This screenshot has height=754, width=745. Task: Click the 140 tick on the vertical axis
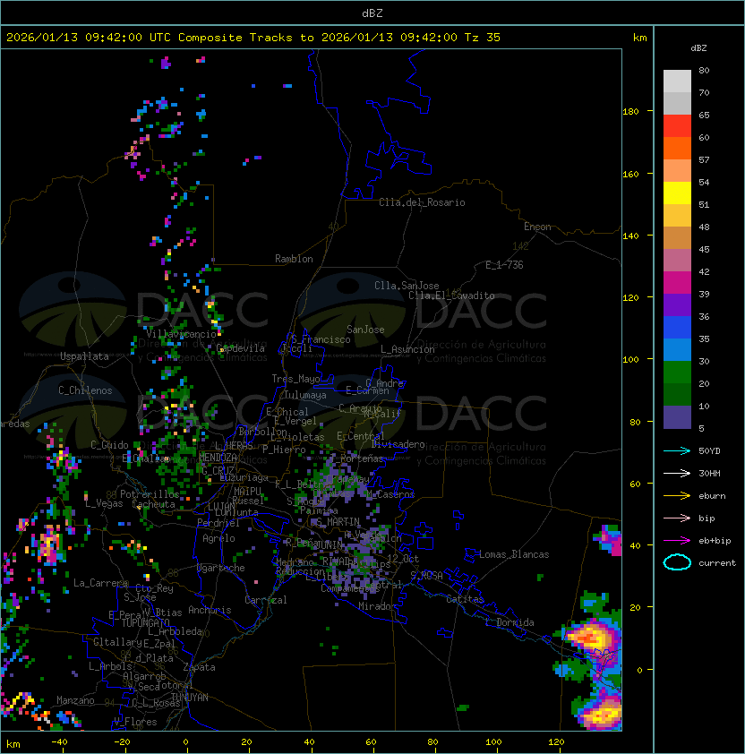point(630,236)
